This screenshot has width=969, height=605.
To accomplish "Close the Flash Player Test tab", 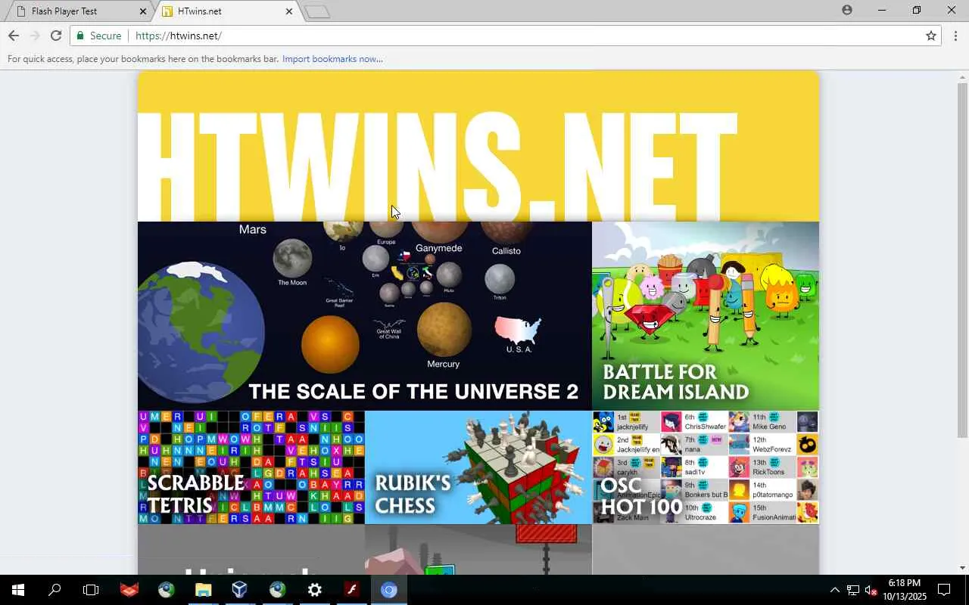I will (143, 11).
